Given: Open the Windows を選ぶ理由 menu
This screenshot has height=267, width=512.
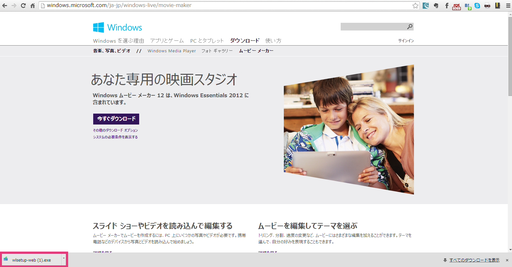Looking at the screenshot, I should pos(119,41).
